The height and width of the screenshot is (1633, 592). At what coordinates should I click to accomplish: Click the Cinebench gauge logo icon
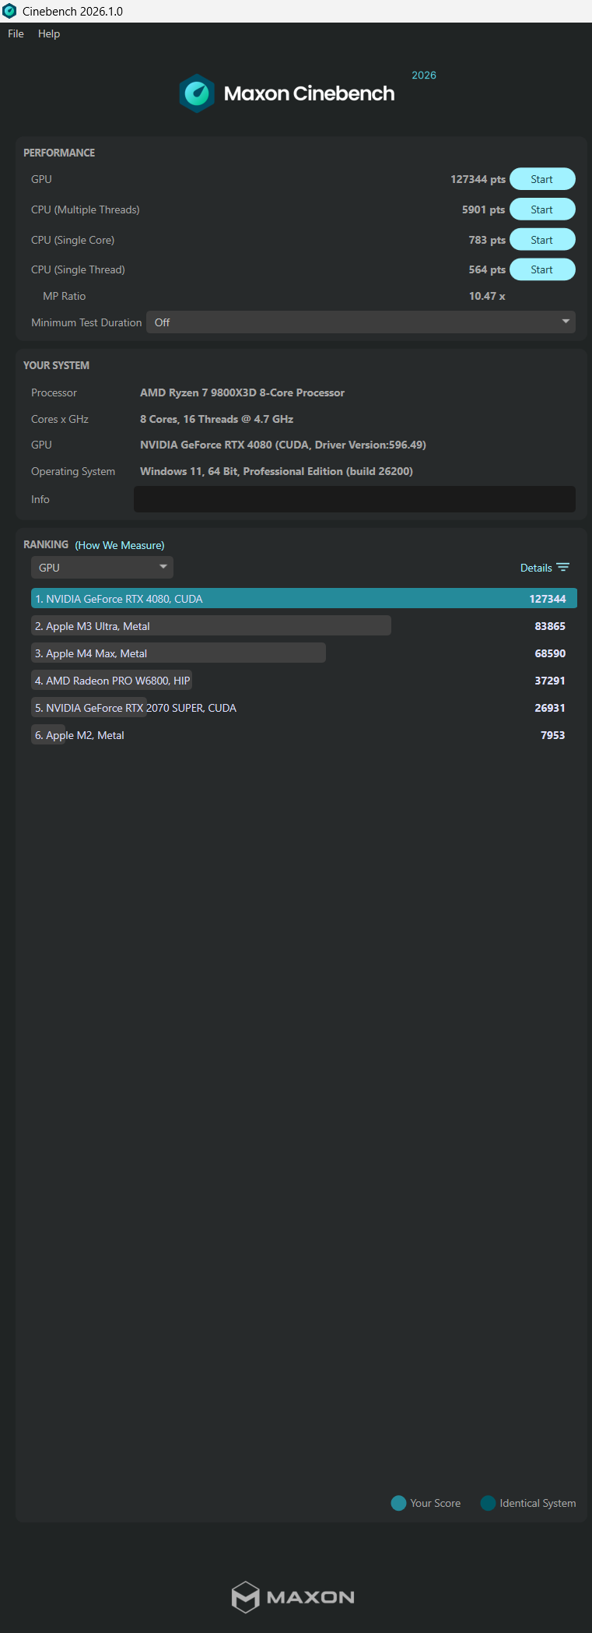tap(197, 93)
